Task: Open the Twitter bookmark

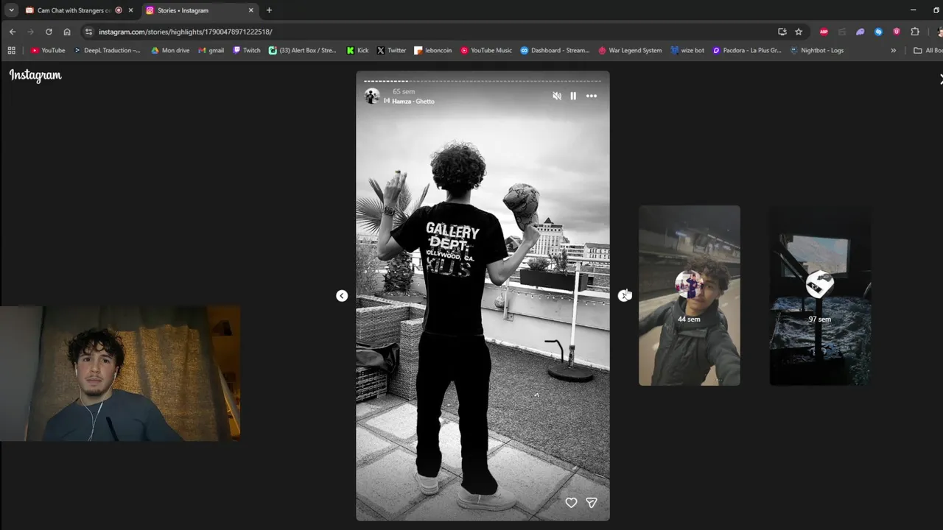Action: pyautogui.click(x=391, y=51)
